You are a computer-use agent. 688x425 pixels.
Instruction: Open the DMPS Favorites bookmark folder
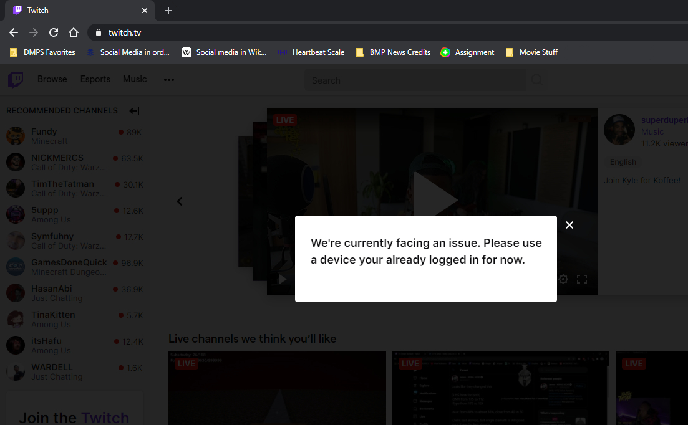coord(42,52)
